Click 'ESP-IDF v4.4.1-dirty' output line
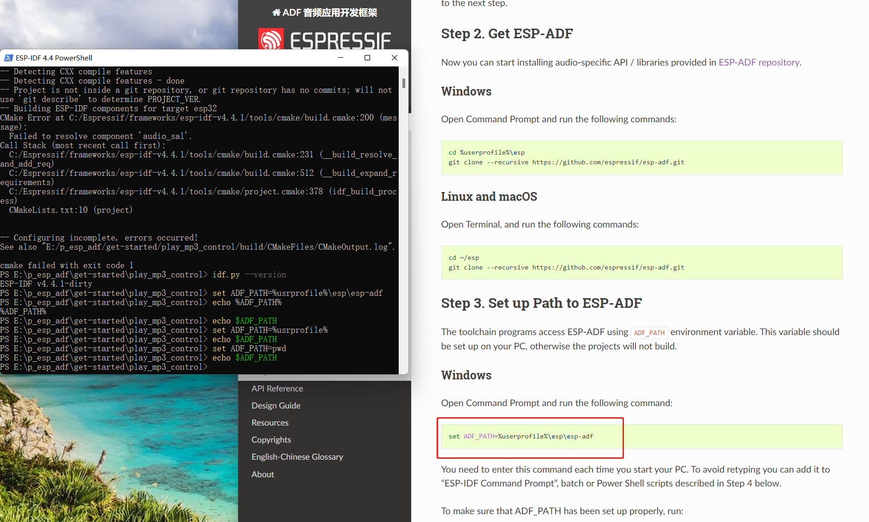This screenshot has width=869, height=522. (46, 284)
